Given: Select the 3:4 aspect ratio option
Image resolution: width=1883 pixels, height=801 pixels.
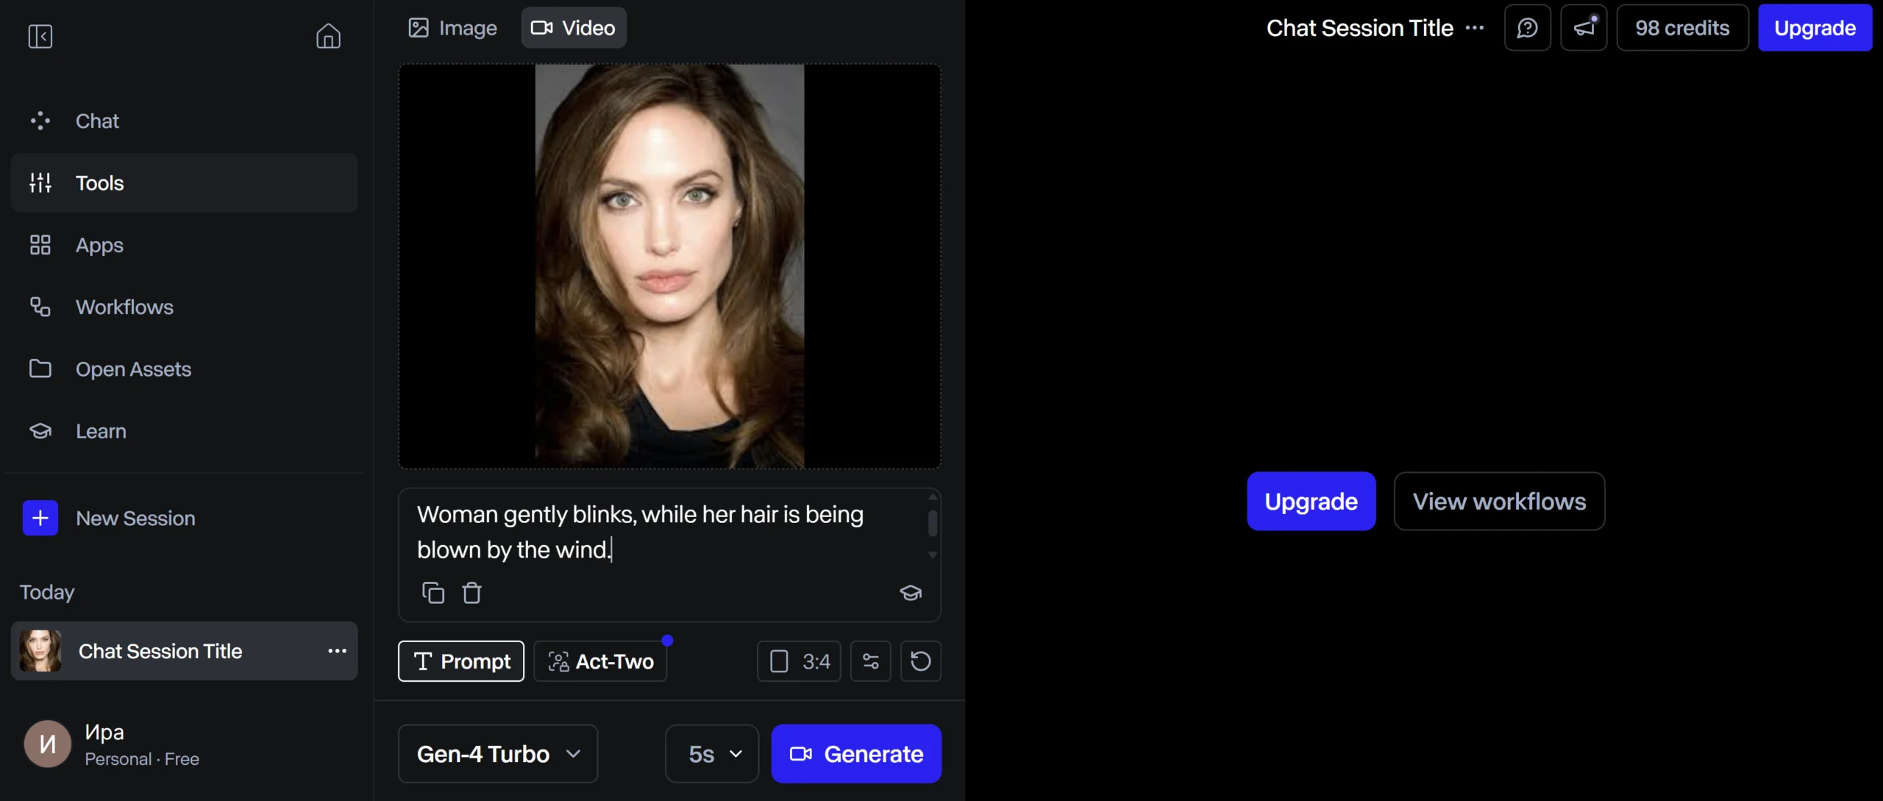Looking at the screenshot, I should [798, 661].
